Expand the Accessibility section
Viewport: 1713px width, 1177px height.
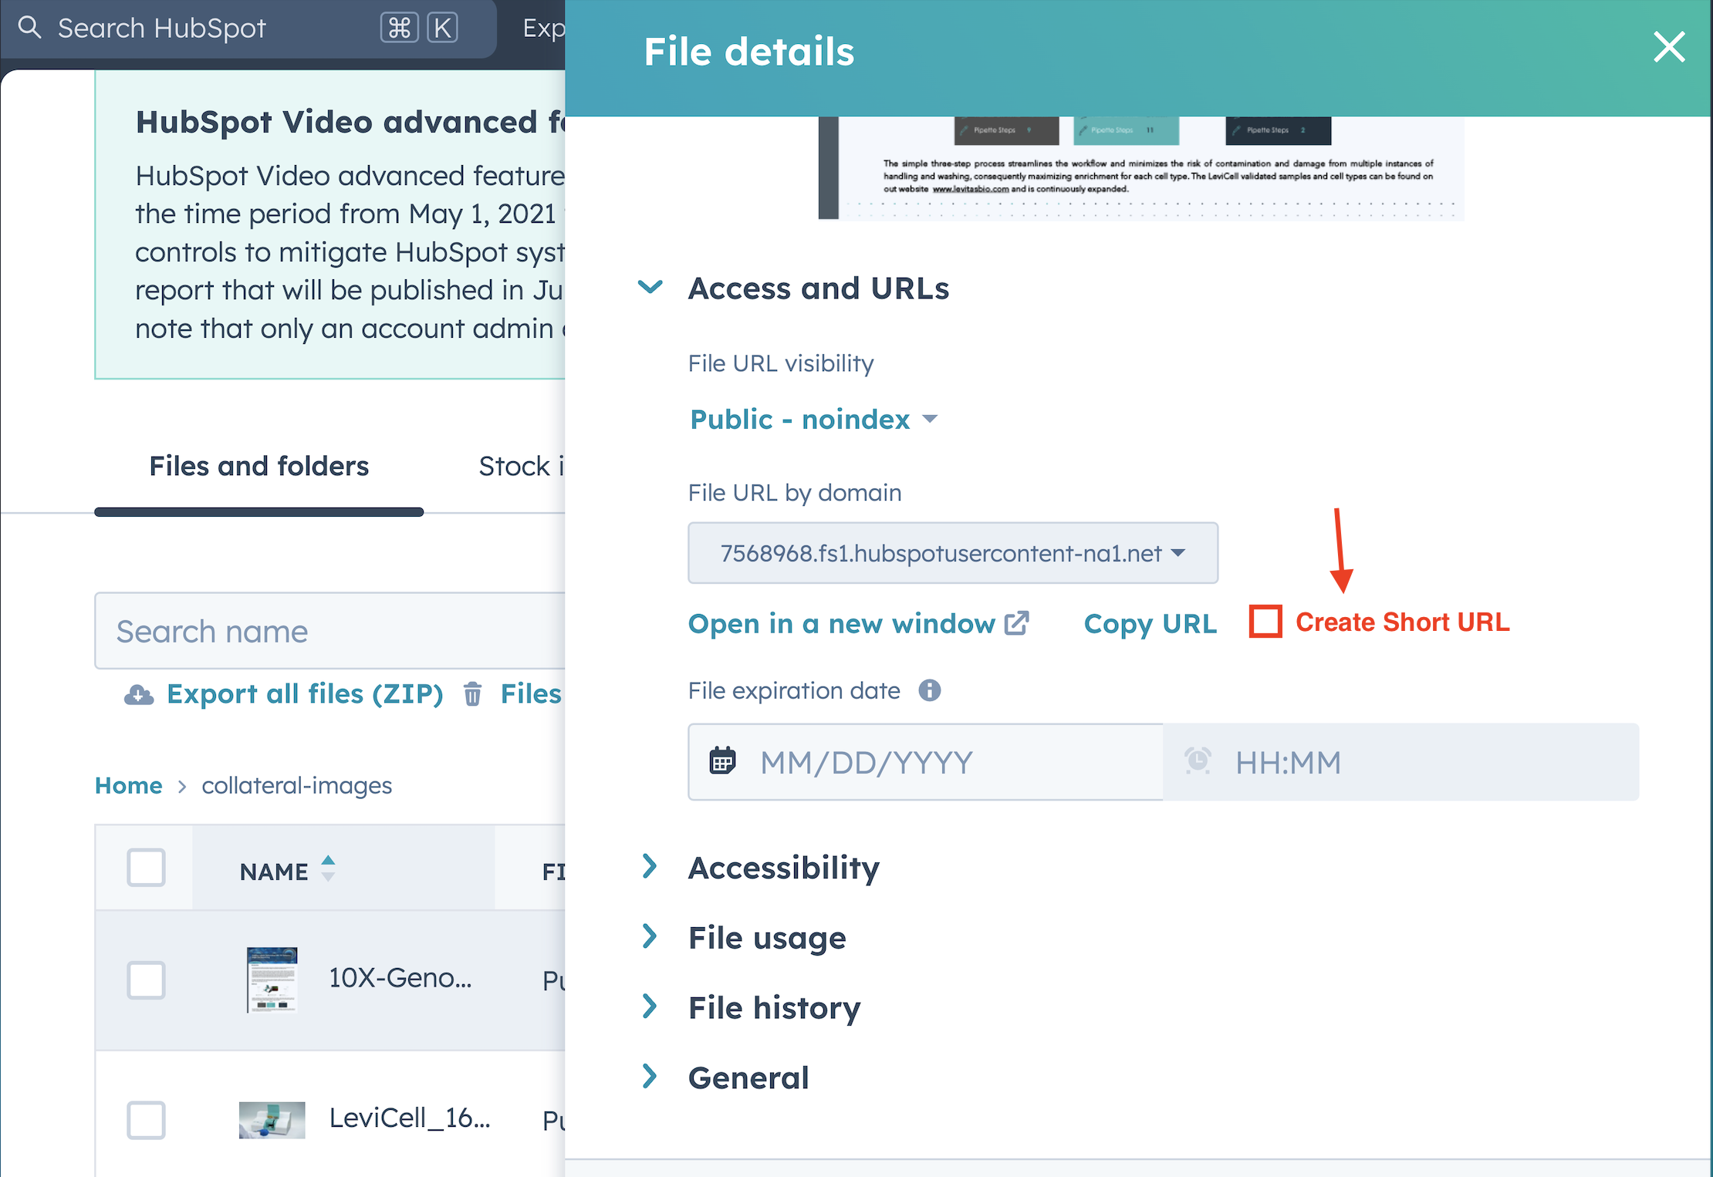pos(783,868)
